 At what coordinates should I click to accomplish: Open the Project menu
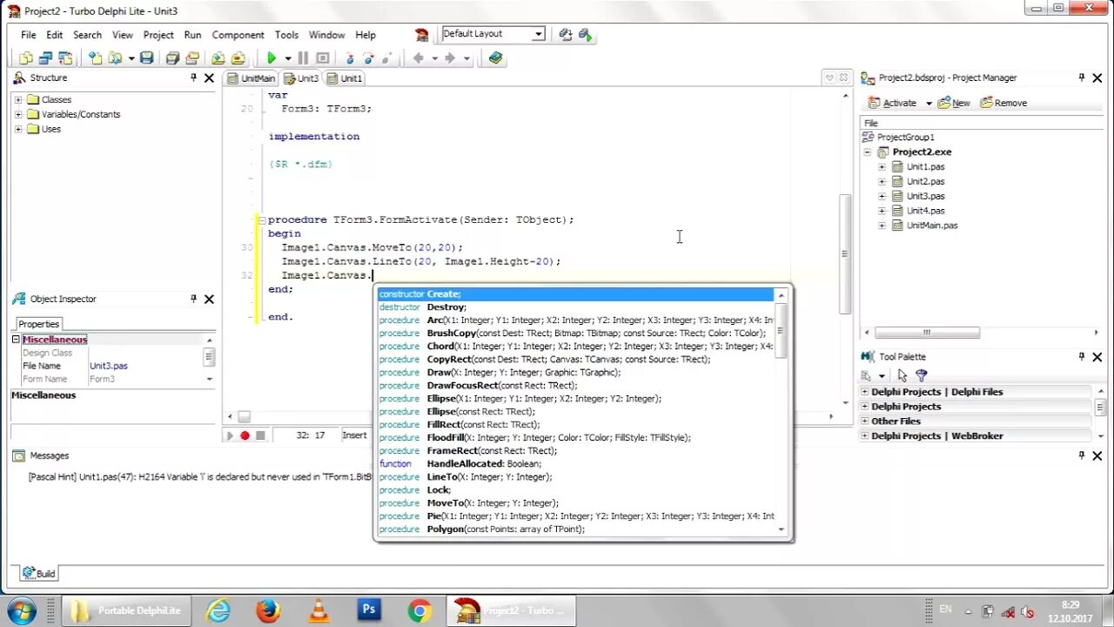click(158, 35)
